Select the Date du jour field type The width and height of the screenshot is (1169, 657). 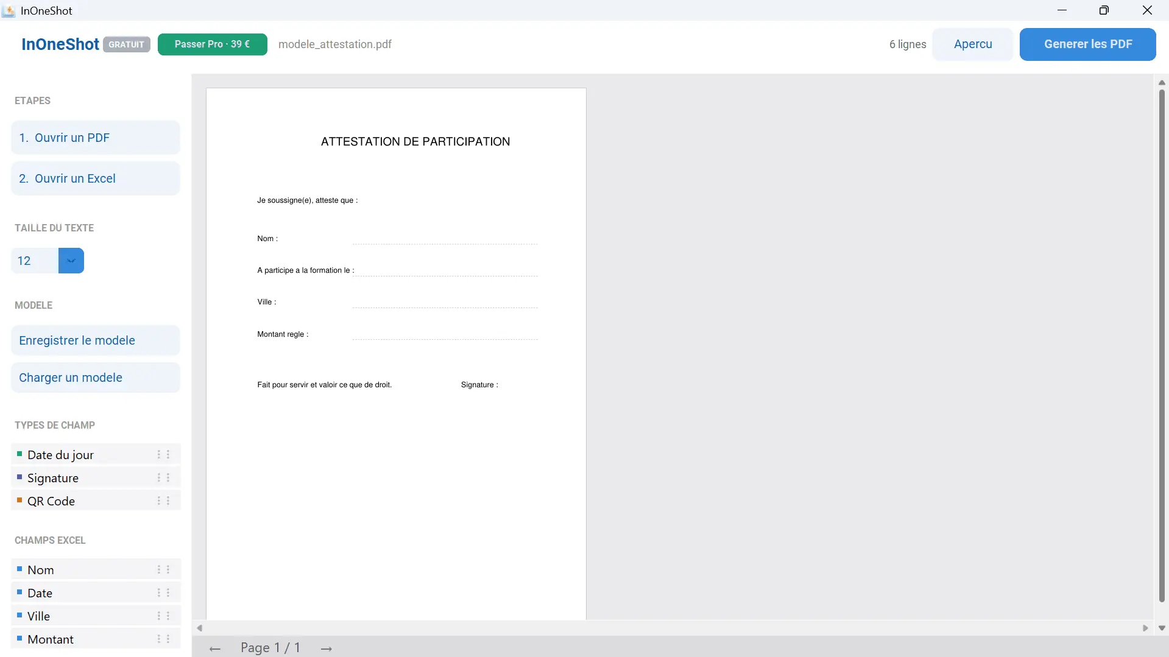pyautogui.click(x=96, y=455)
